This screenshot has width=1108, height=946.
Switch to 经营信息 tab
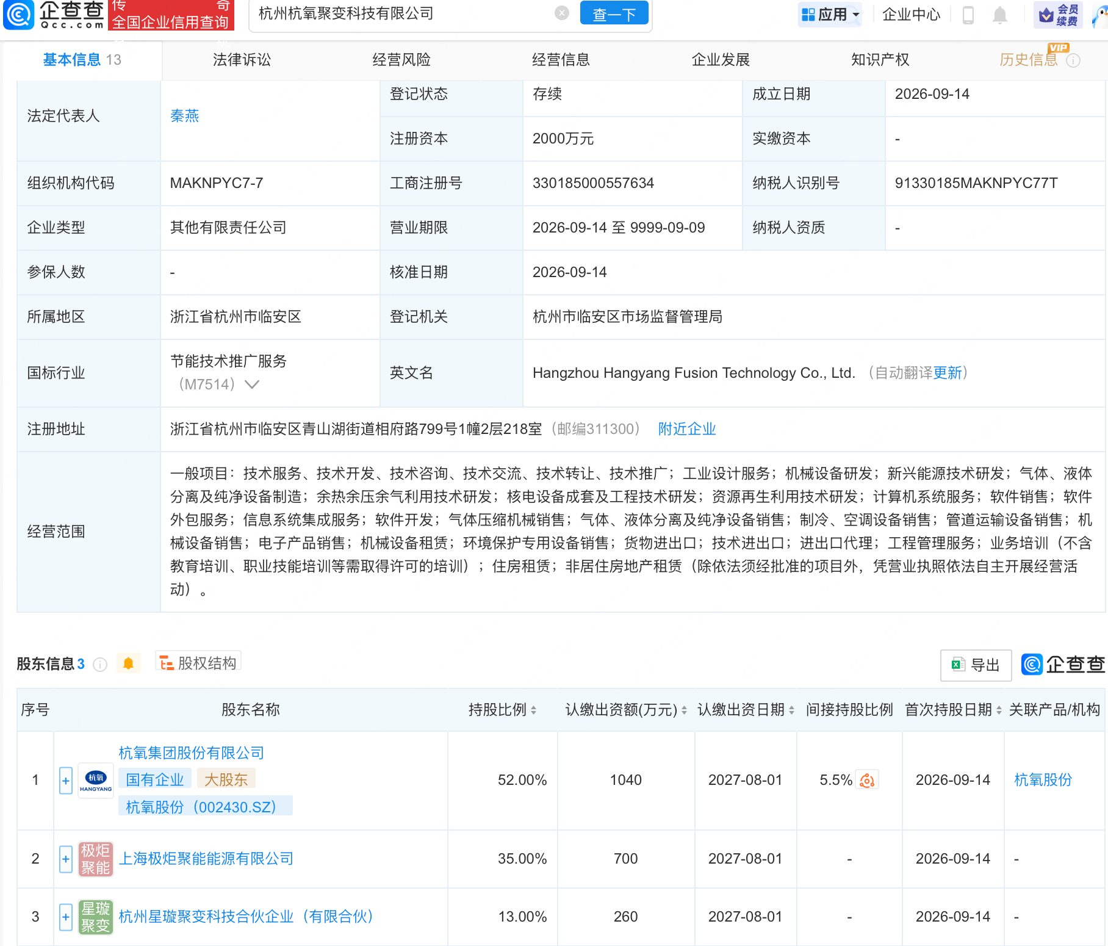(561, 60)
